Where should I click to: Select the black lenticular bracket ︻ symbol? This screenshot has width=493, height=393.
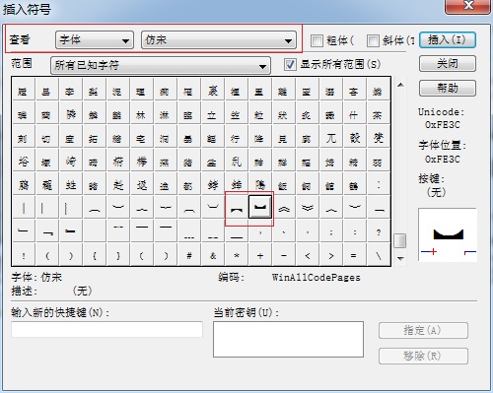(x=237, y=208)
